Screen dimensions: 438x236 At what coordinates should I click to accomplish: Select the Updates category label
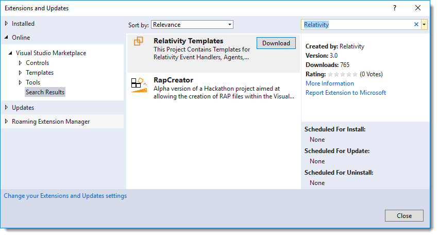[23, 108]
